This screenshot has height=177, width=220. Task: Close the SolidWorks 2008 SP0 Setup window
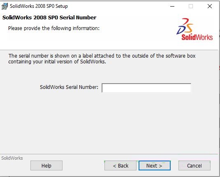(210, 6)
